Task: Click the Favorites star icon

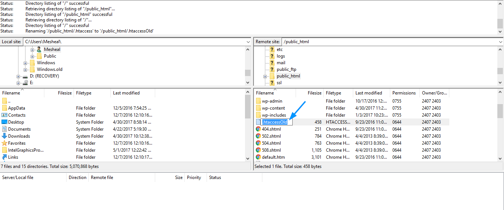Action: 4,143
